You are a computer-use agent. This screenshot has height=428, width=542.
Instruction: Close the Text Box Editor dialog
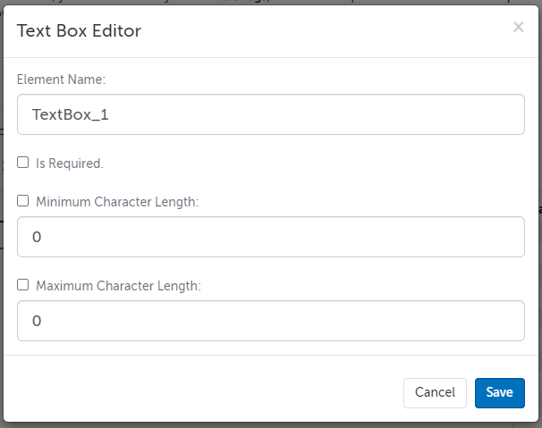coord(518,28)
